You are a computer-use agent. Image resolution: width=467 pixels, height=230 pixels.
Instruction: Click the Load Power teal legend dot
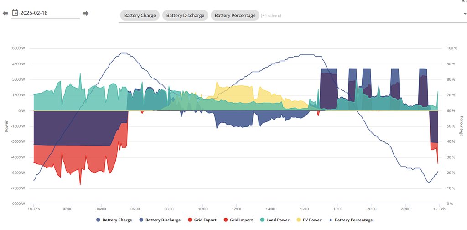pyautogui.click(x=262, y=220)
